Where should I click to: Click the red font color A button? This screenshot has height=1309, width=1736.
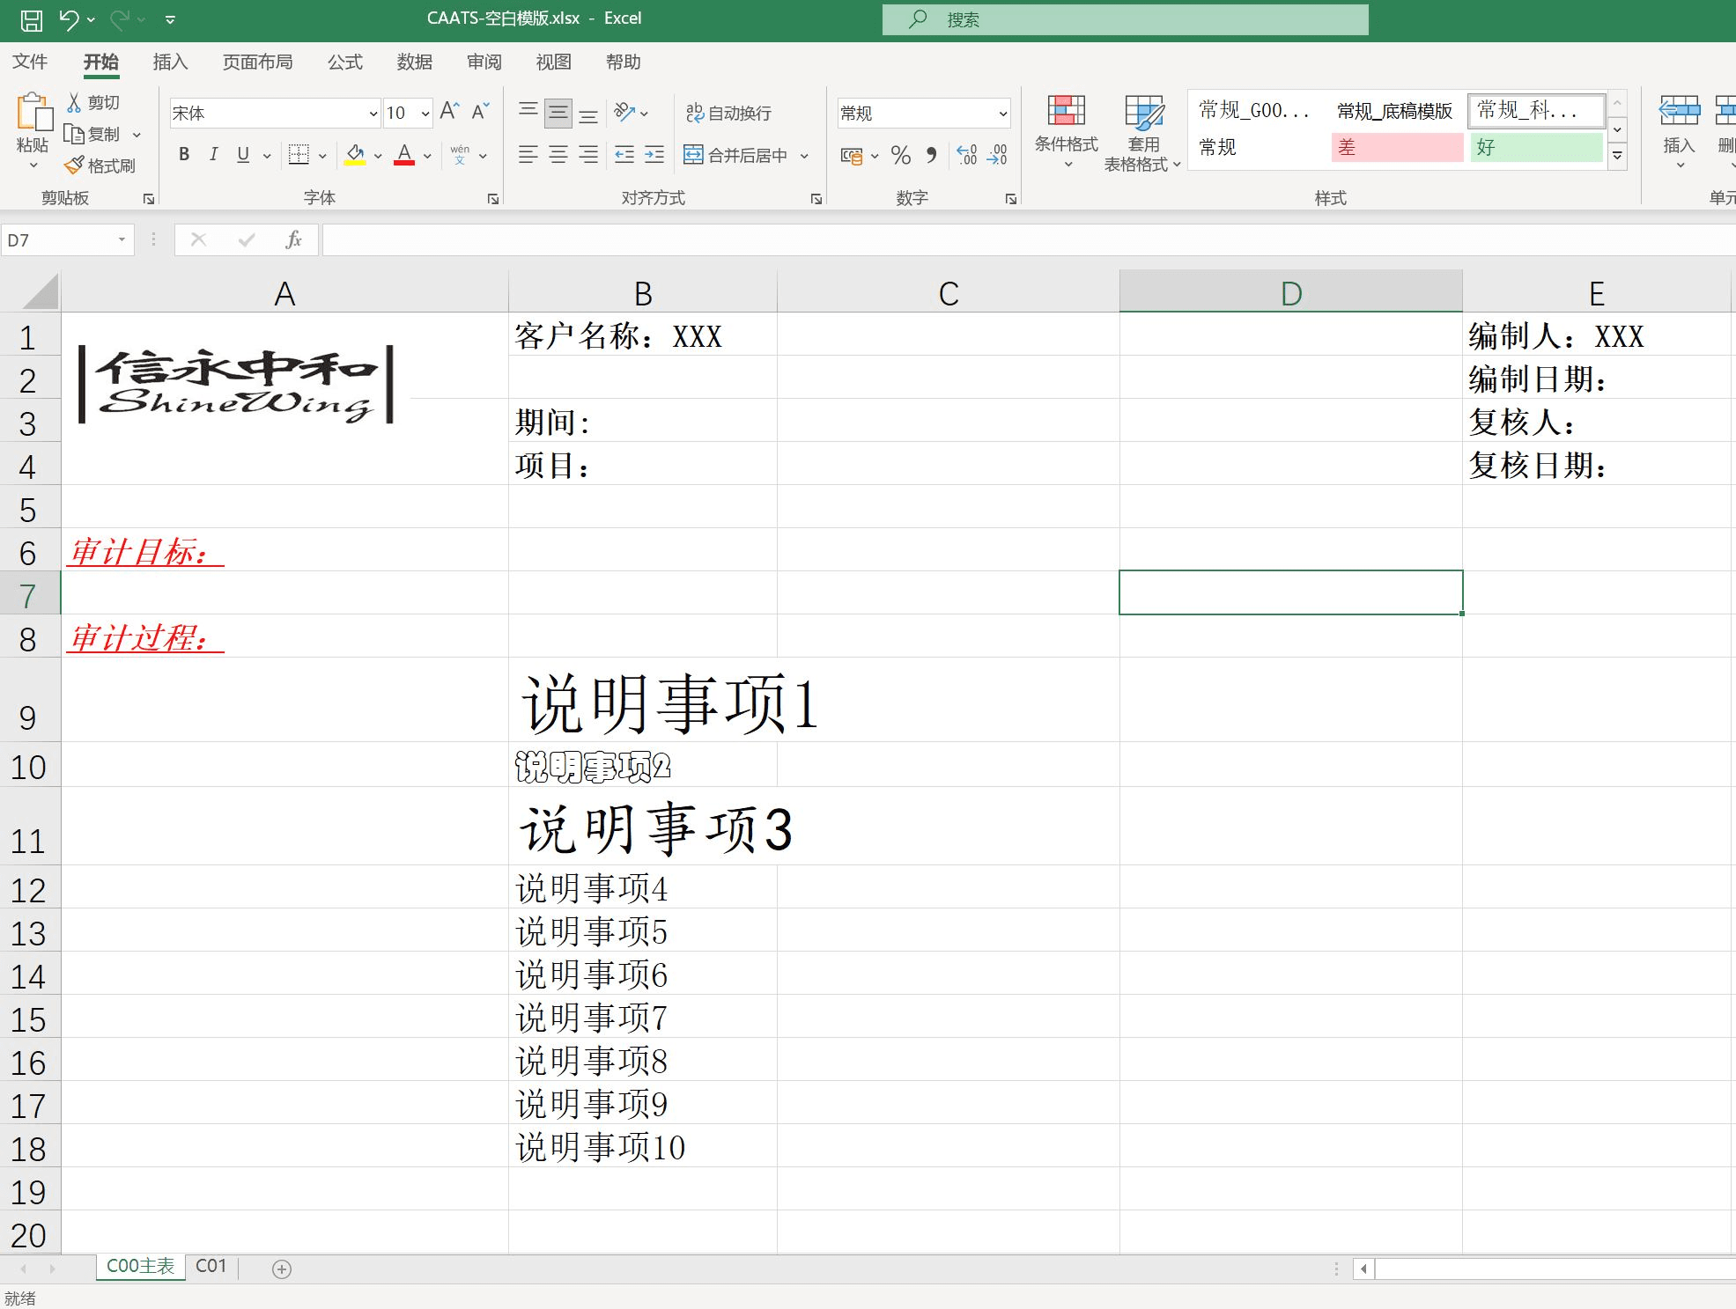(404, 156)
